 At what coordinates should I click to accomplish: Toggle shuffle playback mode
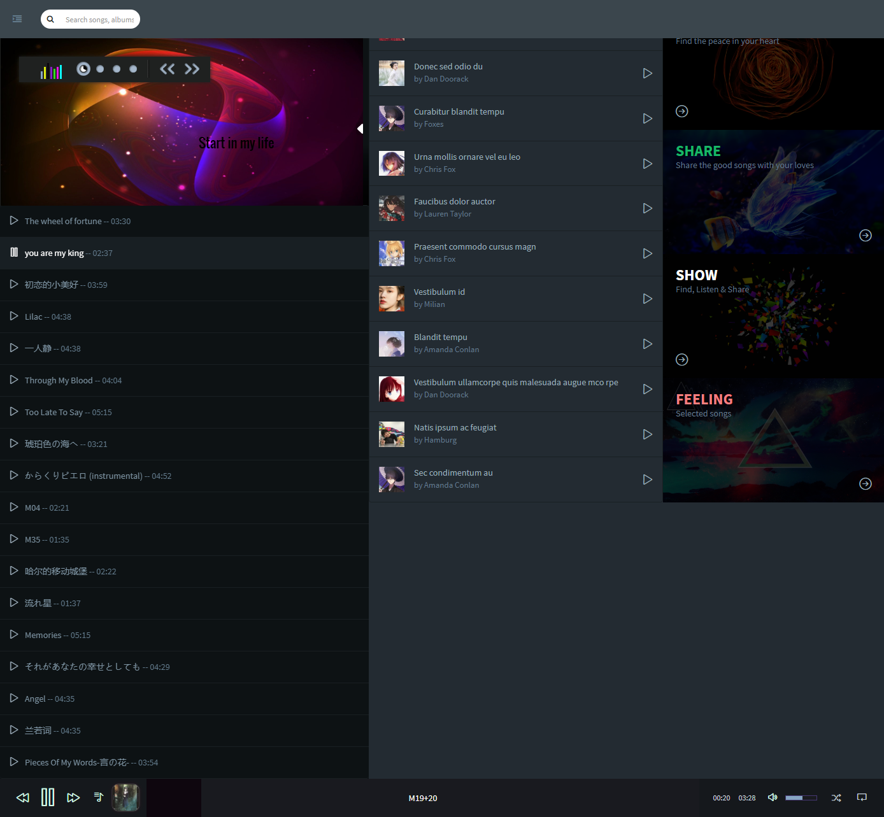pos(836,797)
